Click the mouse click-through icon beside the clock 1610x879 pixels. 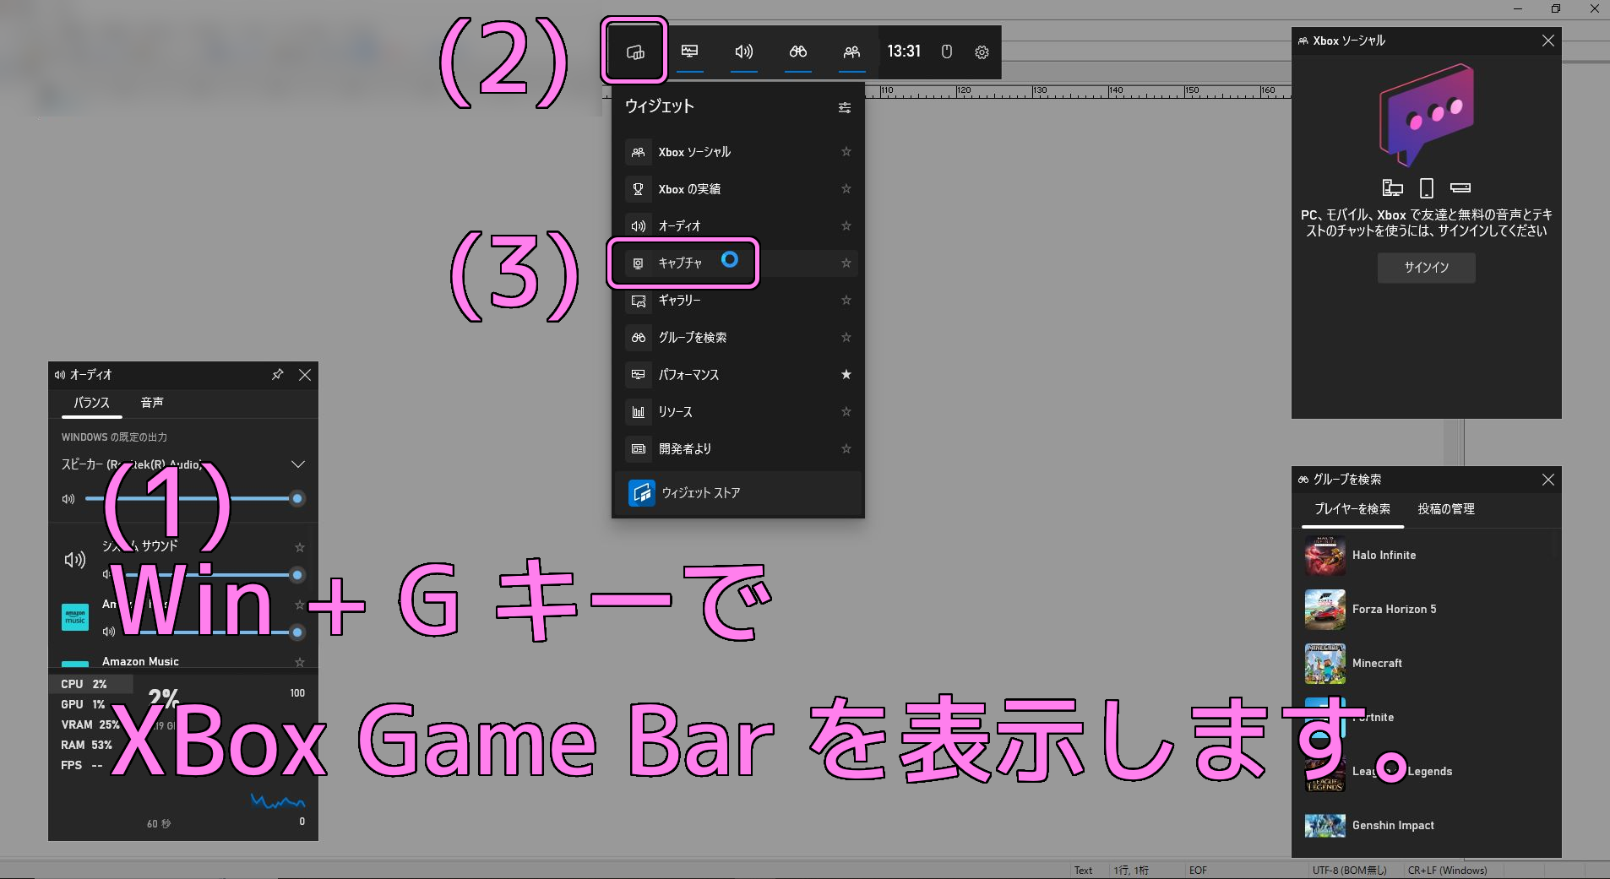[x=947, y=52]
